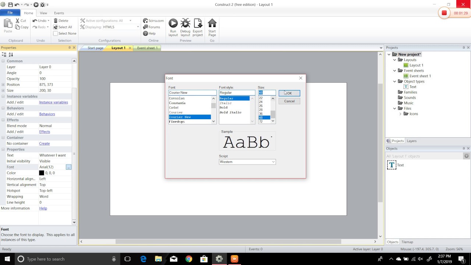Click the Copy ribbon item

[x=22, y=27]
